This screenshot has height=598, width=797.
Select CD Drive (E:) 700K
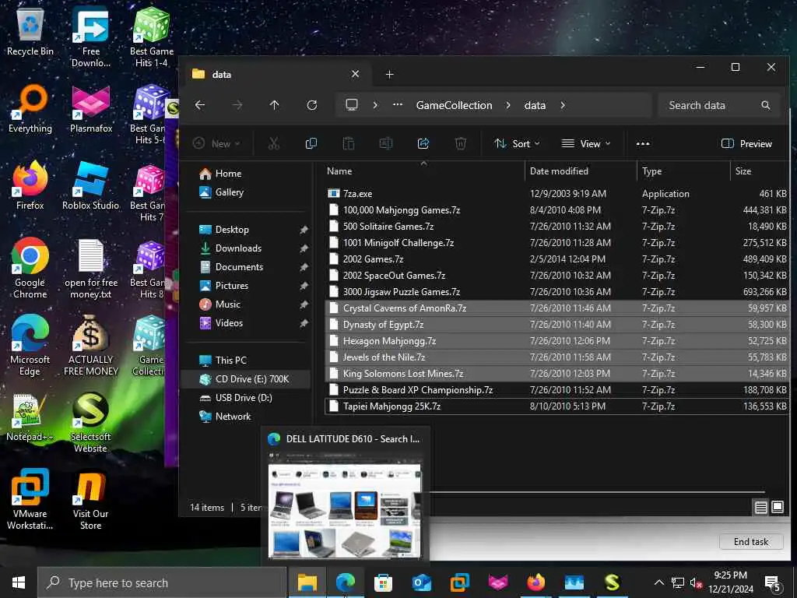pyautogui.click(x=247, y=379)
